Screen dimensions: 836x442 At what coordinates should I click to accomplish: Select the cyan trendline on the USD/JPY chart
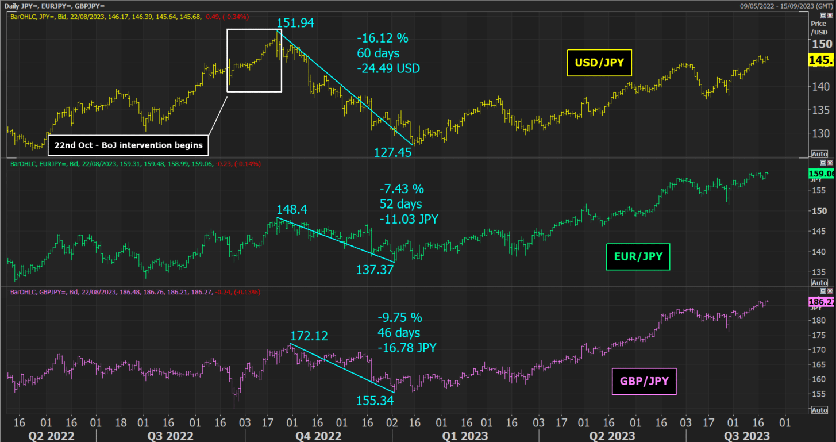click(x=345, y=86)
